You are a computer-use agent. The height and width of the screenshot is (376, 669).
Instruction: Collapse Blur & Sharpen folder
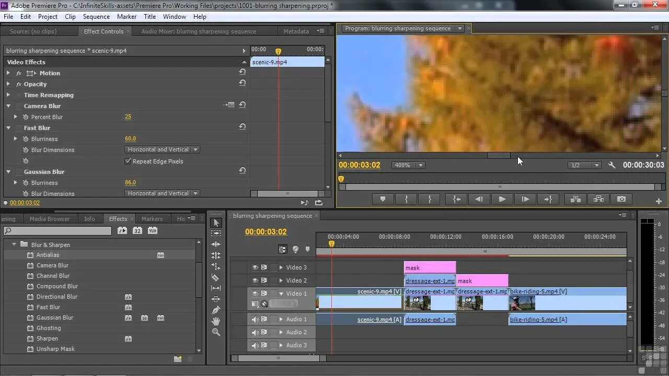tap(14, 244)
